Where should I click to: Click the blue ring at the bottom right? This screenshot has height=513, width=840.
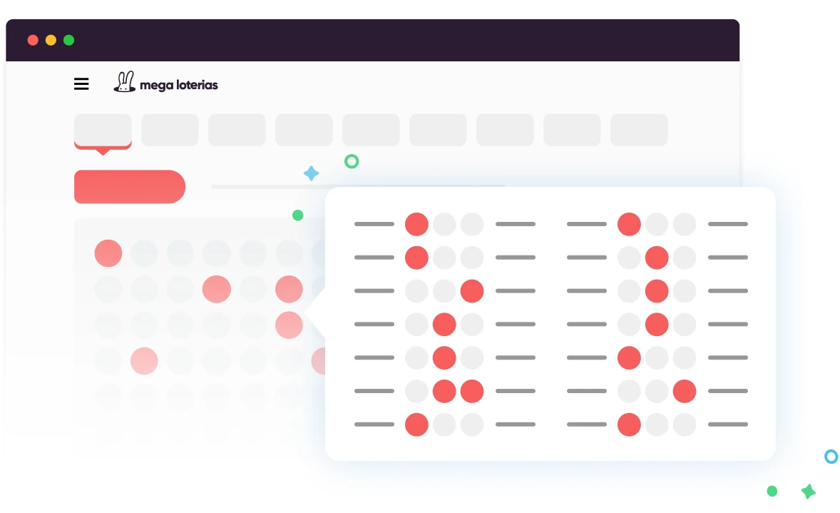tap(831, 457)
